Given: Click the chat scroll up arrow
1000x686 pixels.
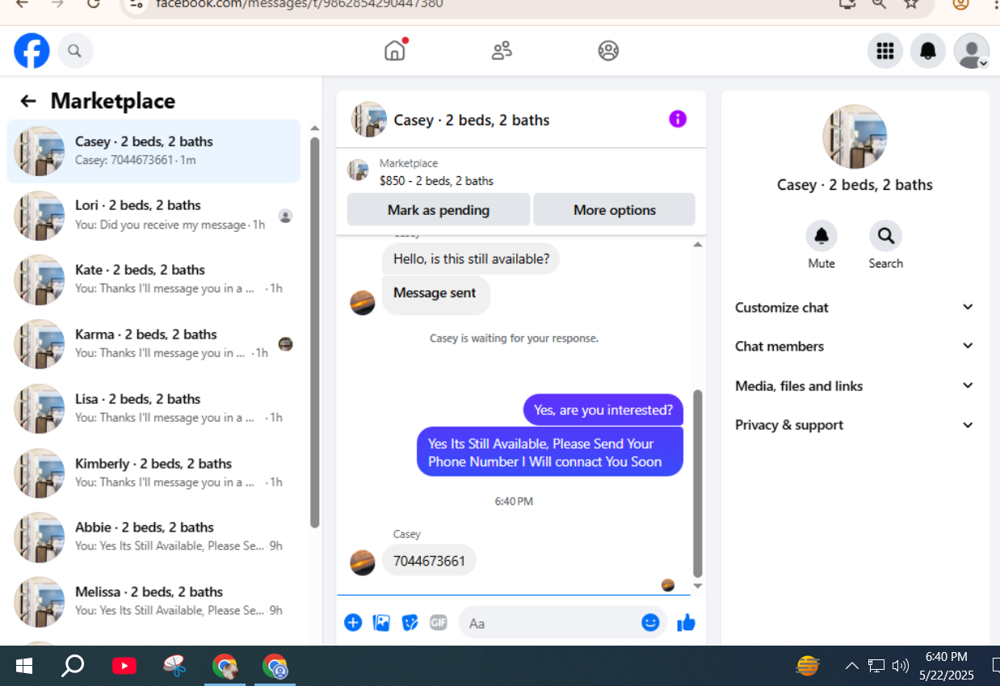Looking at the screenshot, I should click(698, 244).
